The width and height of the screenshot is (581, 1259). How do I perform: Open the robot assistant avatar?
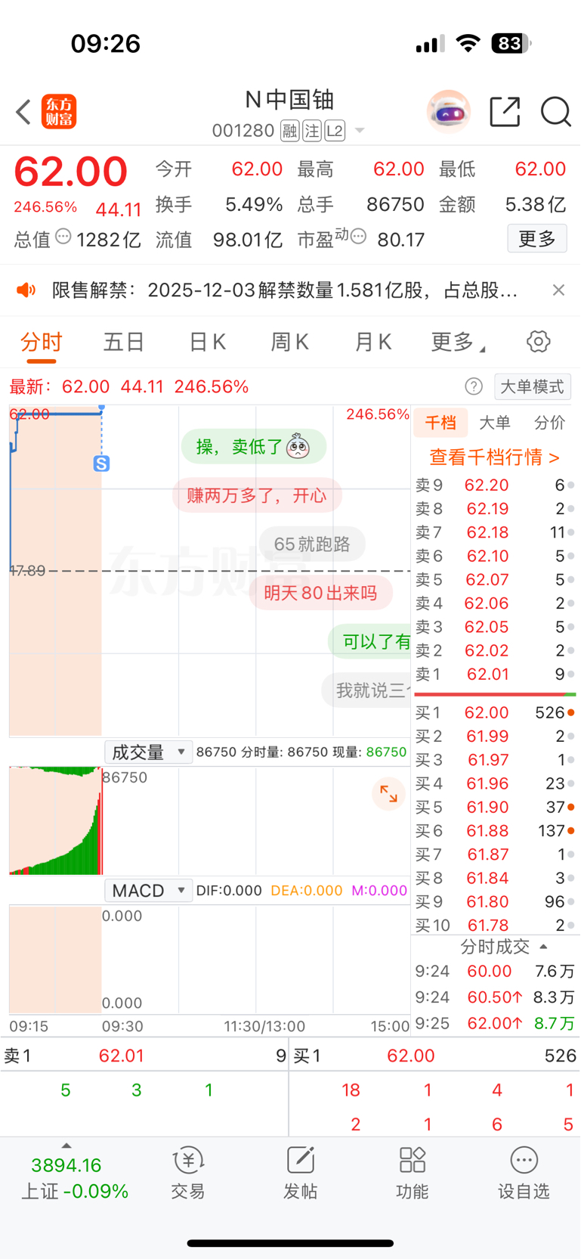(x=449, y=111)
